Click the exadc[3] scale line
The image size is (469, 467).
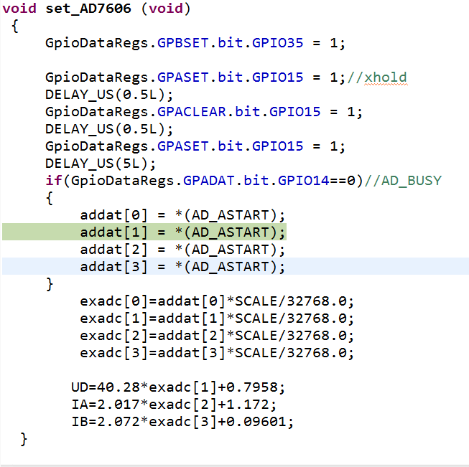(217, 353)
